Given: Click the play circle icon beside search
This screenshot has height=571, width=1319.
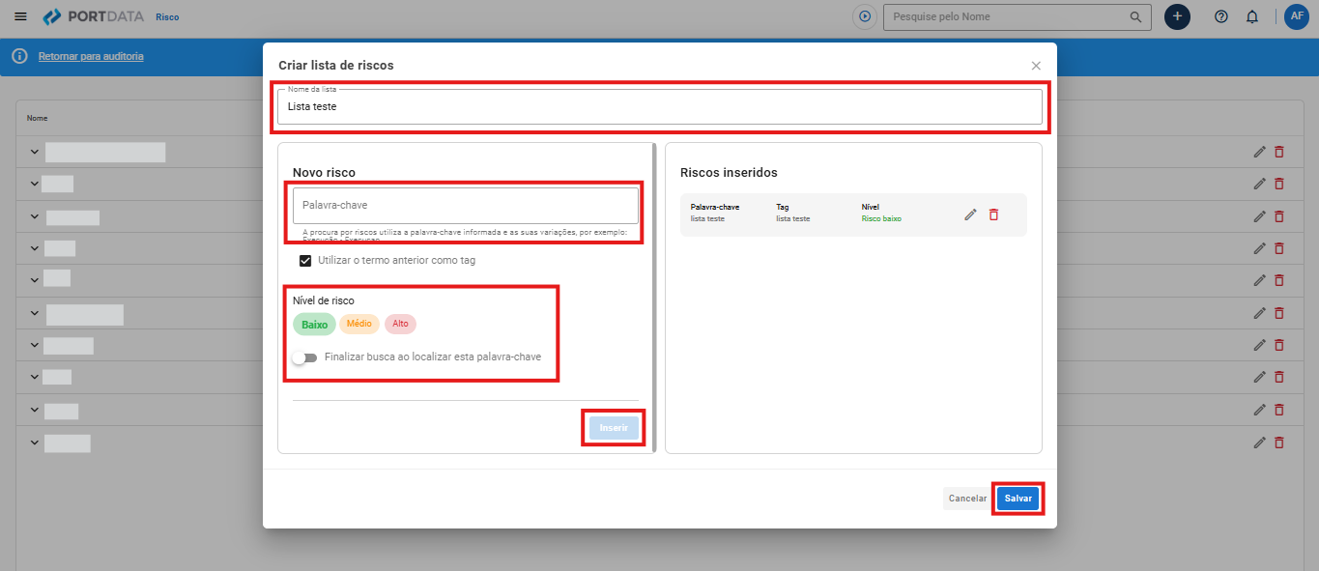Looking at the screenshot, I should 865,16.
